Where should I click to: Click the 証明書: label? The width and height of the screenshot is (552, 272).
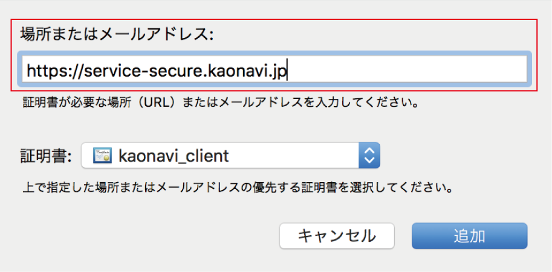[x=46, y=155]
